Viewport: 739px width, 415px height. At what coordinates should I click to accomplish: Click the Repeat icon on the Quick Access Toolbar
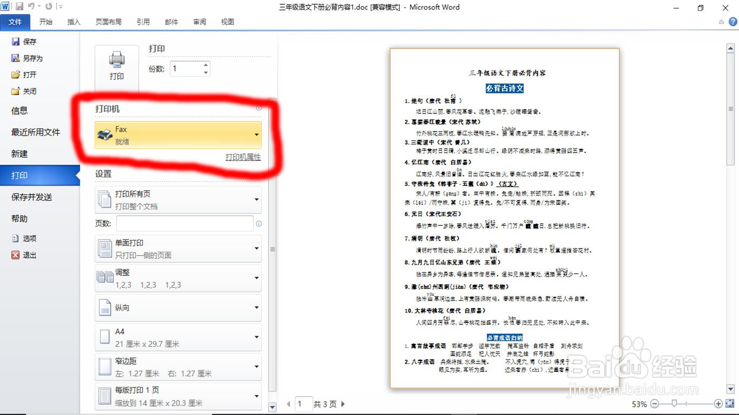click(x=48, y=5)
